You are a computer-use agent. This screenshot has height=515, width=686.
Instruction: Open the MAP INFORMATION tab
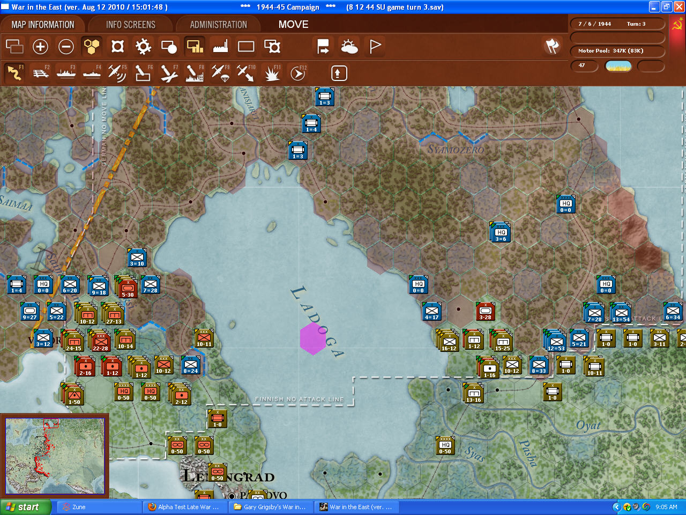pyautogui.click(x=43, y=25)
